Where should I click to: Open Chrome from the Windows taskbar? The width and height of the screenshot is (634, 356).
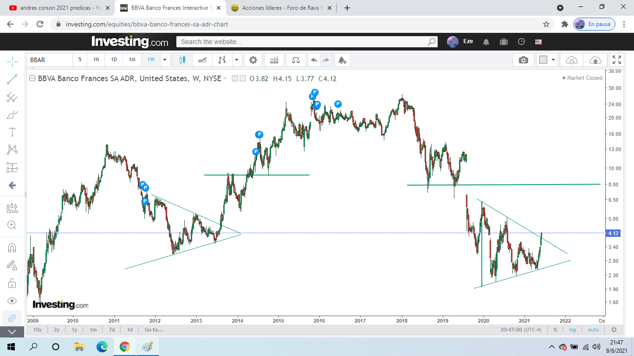pyautogui.click(x=124, y=347)
